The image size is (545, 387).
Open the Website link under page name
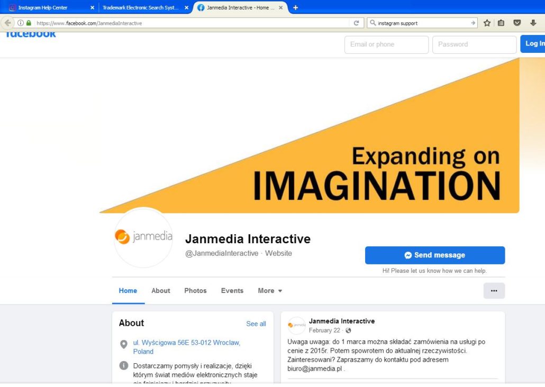(x=278, y=253)
